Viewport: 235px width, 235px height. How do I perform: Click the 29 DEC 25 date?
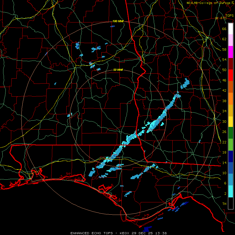pyautogui.click(x=142, y=233)
